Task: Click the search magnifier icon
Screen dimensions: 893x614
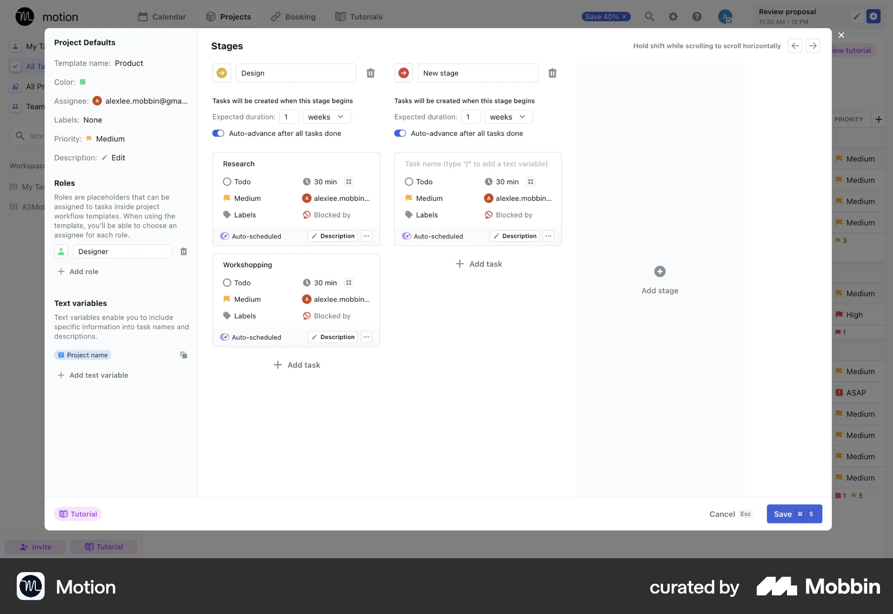Action: [649, 16]
